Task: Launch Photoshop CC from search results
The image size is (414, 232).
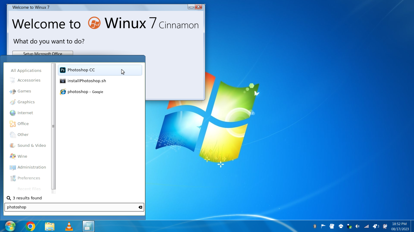Action: point(100,70)
